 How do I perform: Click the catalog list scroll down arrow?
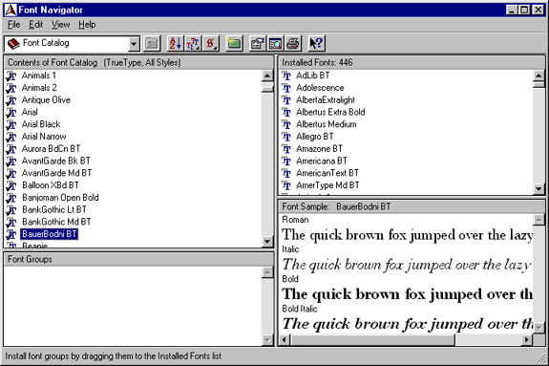coord(267,241)
